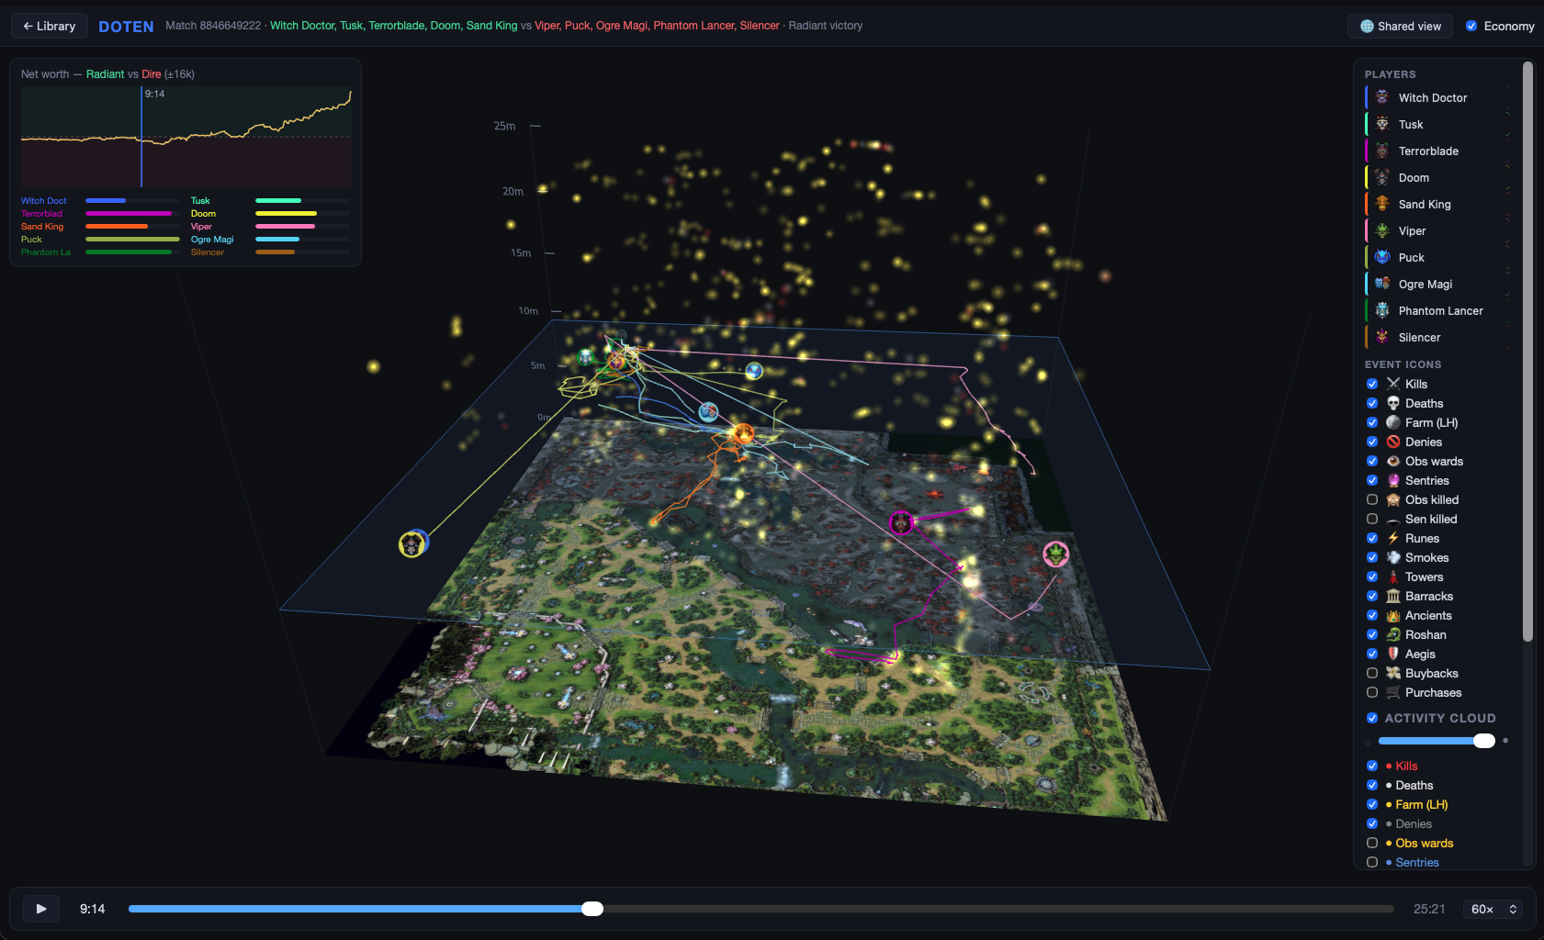Open the DOTEN logo link
Viewport: 1544px width, 940px height.
(x=126, y=27)
